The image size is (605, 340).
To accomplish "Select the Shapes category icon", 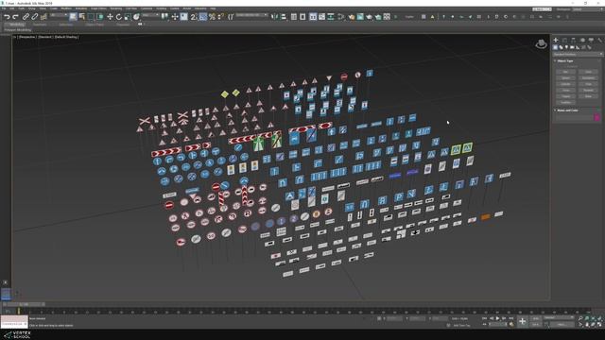I will pos(561,47).
